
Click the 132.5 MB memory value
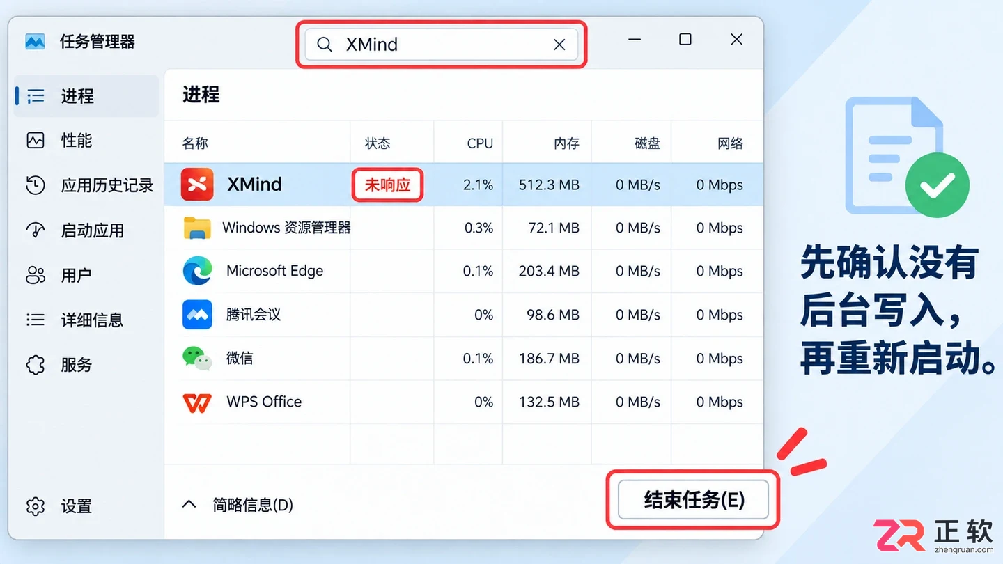[549, 402]
